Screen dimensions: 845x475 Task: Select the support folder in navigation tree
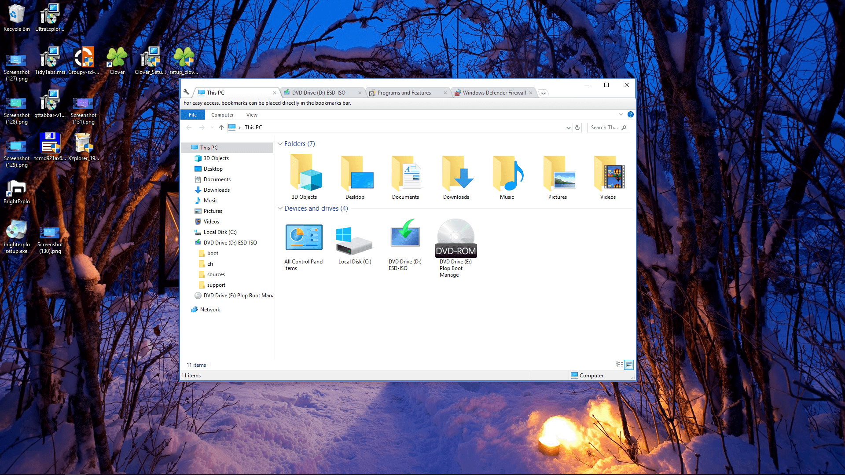pyautogui.click(x=216, y=285)
